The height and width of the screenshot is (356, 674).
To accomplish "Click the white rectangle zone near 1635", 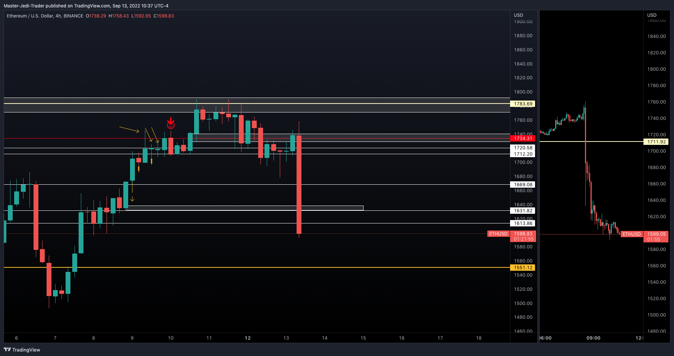I will (244, 208).
